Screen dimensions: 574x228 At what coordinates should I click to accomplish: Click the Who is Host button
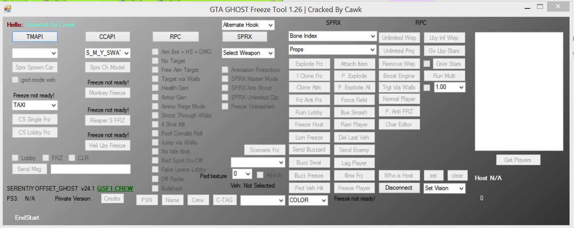tap(399, 176)
